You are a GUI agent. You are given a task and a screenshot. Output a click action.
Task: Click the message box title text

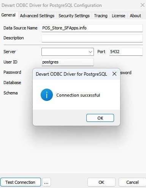71,74
